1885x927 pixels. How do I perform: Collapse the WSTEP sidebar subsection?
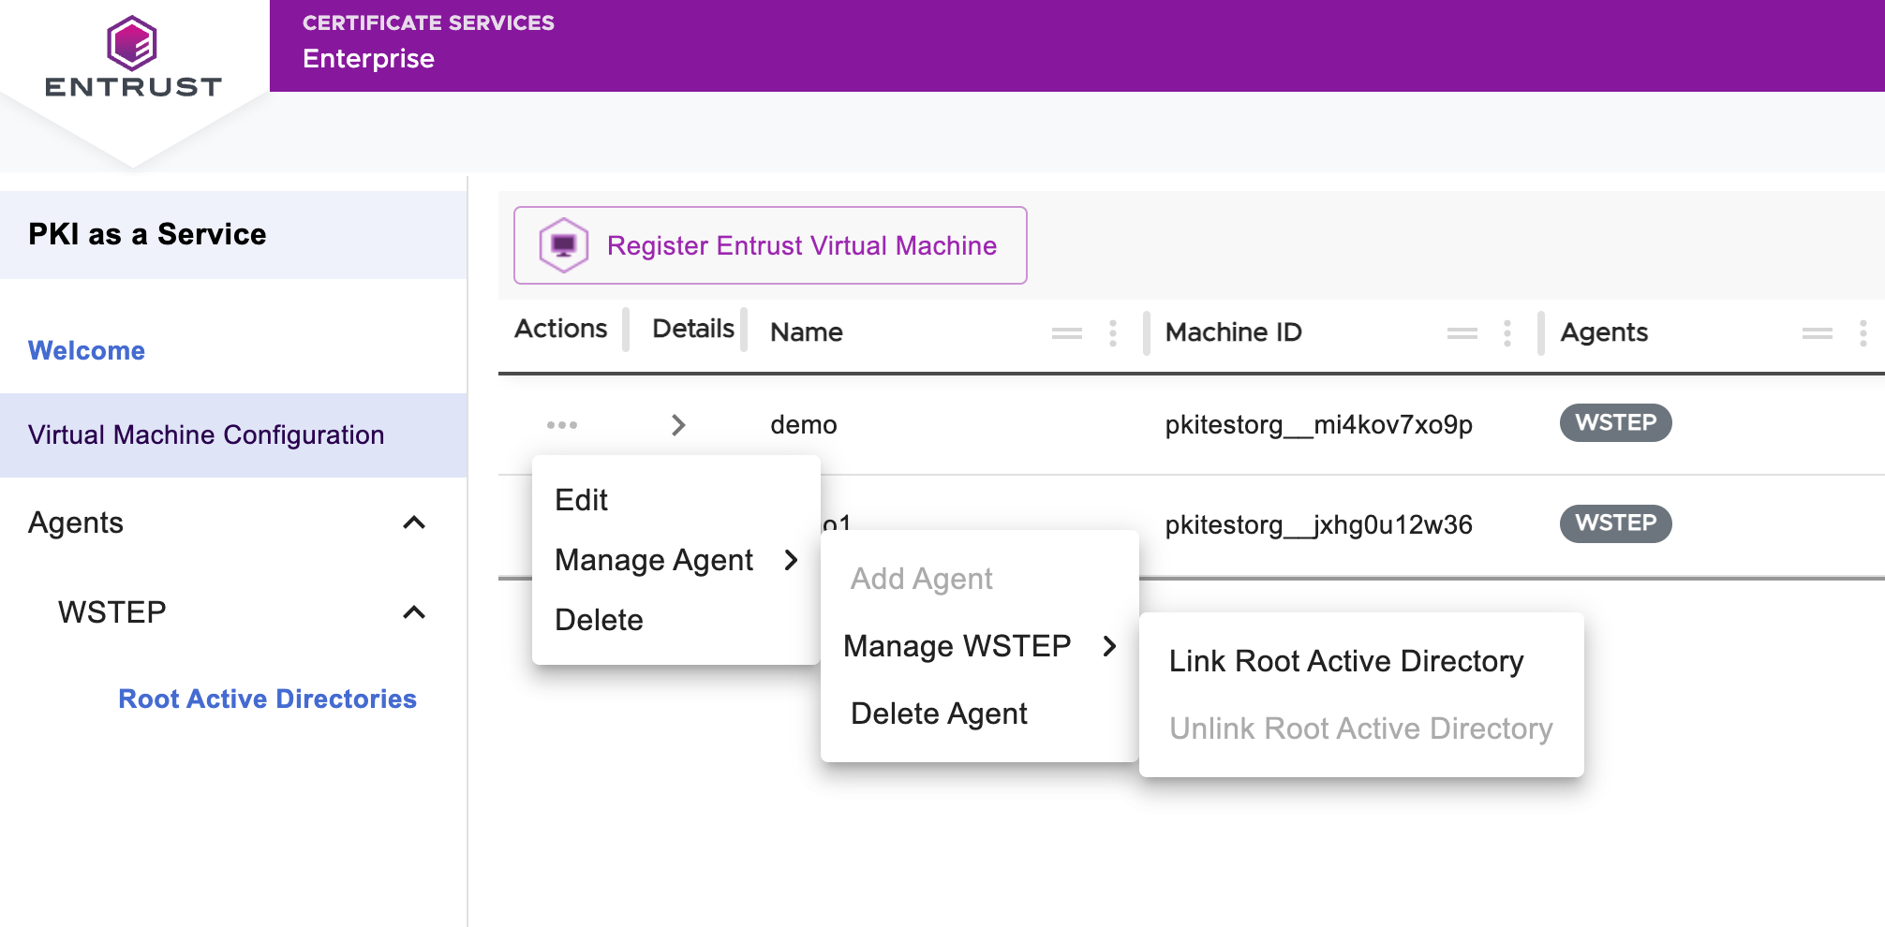414,612
